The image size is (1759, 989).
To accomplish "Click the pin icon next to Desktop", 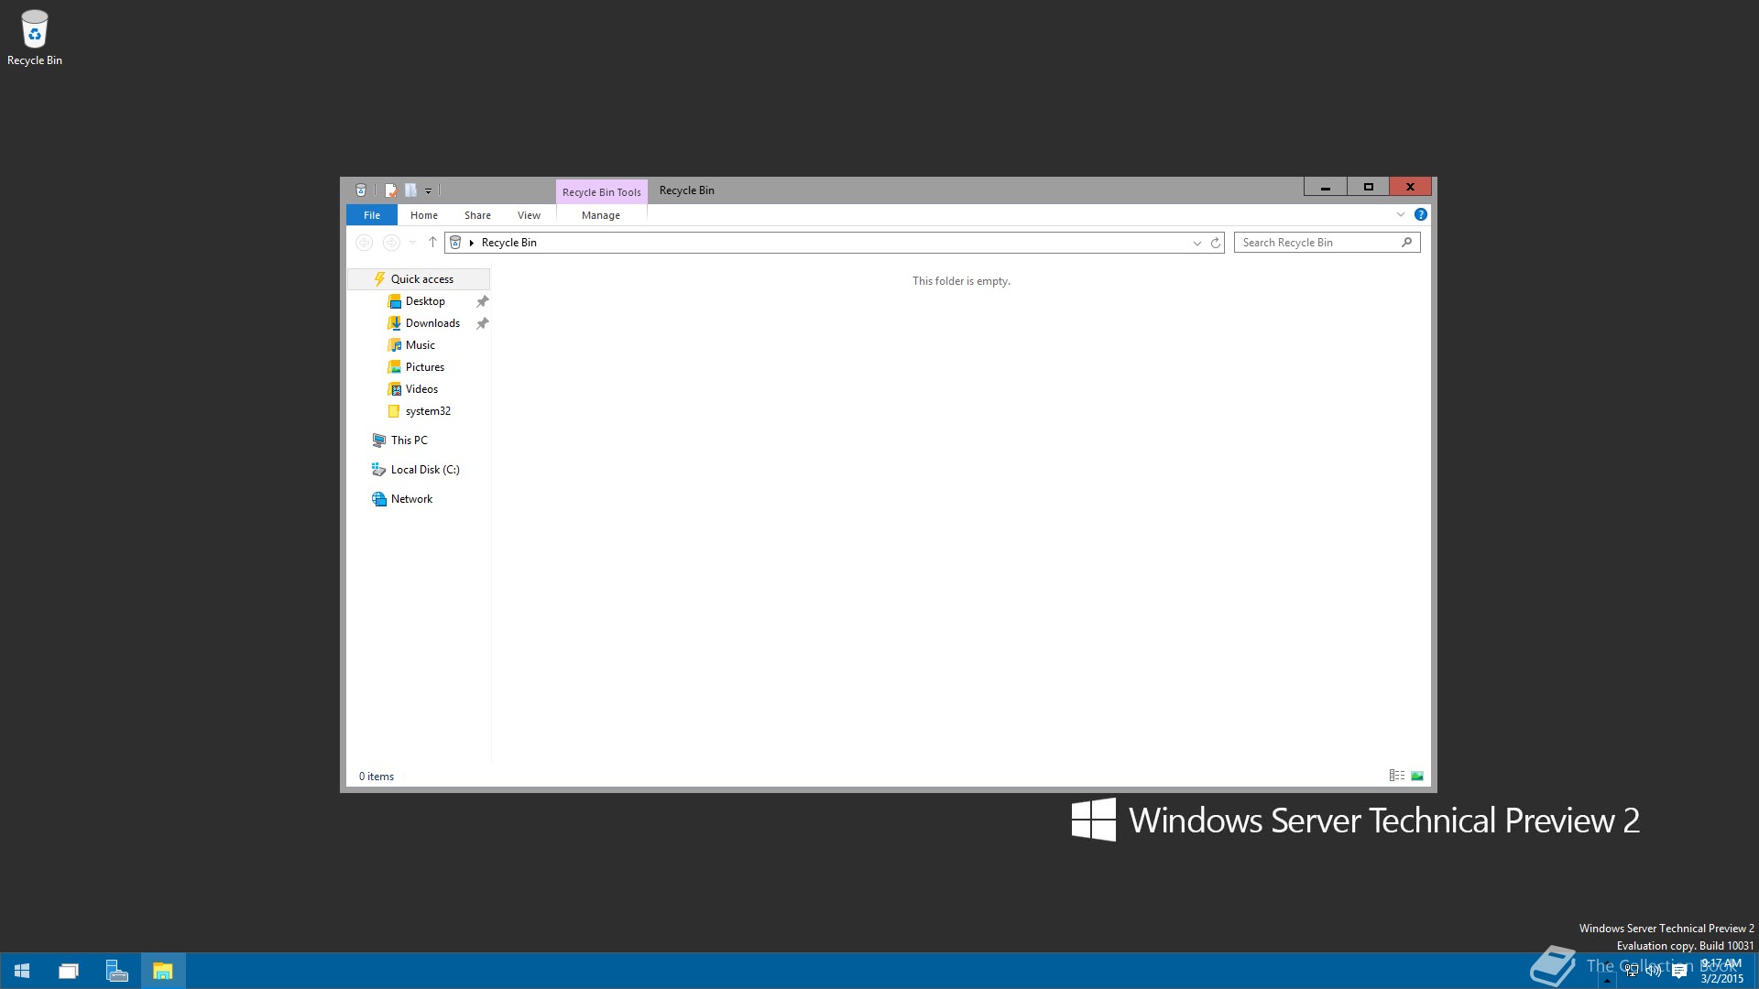I will [x=482, y=301].
